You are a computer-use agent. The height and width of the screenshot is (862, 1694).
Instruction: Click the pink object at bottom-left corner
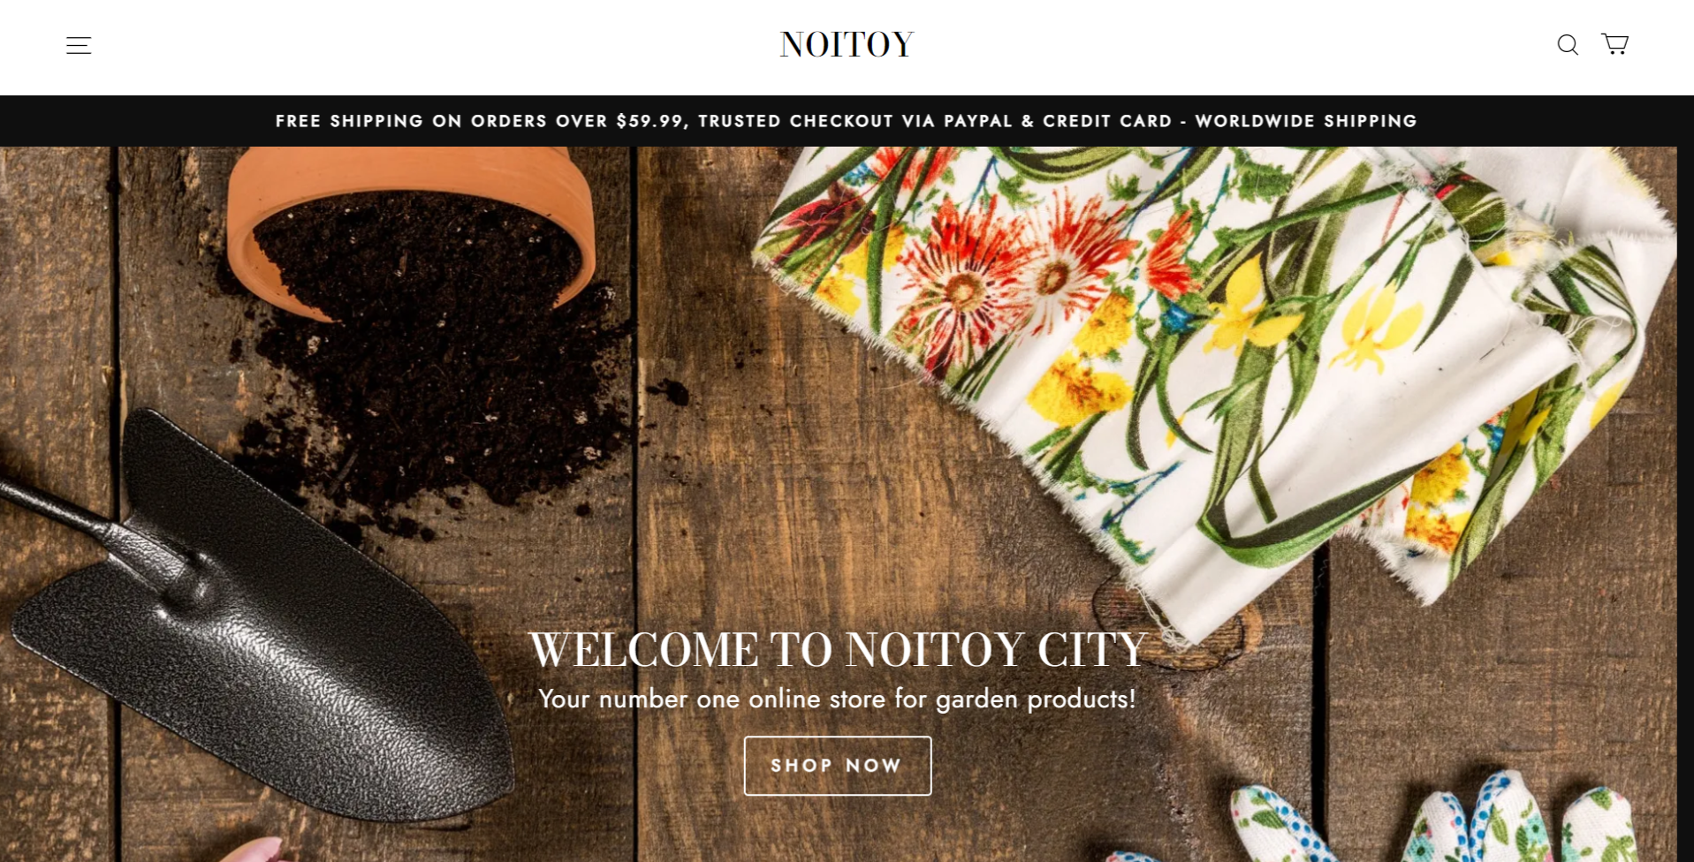(x=250, y=851)
